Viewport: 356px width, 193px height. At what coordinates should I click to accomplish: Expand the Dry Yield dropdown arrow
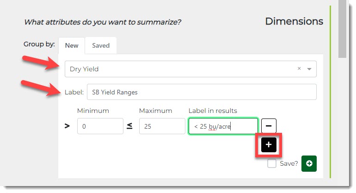309,69
